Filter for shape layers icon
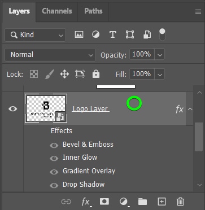This screenshot has height=210, width=205. point(130,34)
